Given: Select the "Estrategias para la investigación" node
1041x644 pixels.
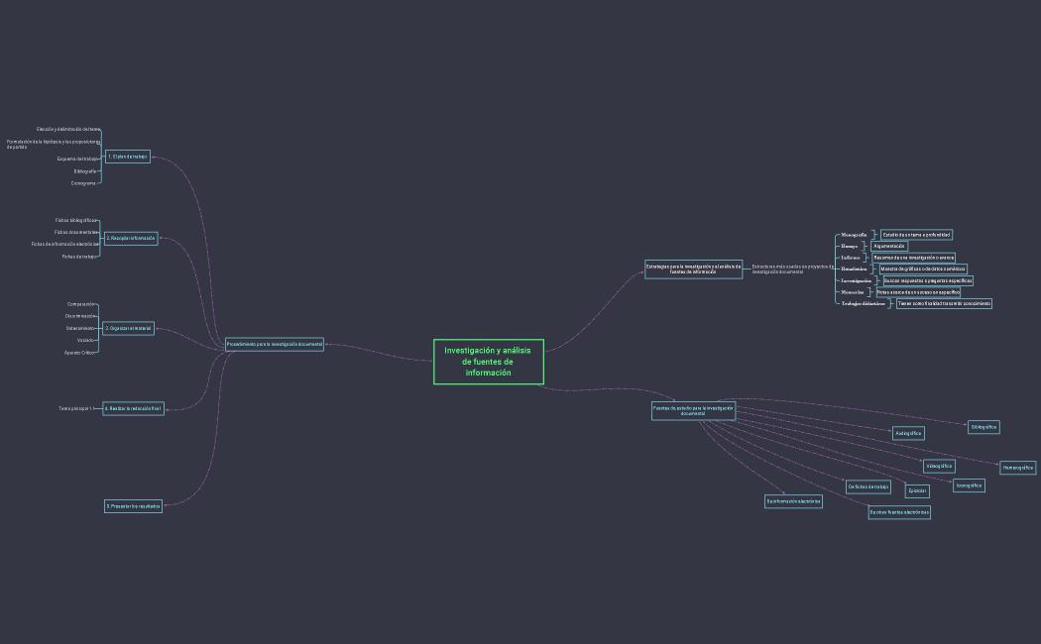Looking at the screenshot, I should (693, 268).
